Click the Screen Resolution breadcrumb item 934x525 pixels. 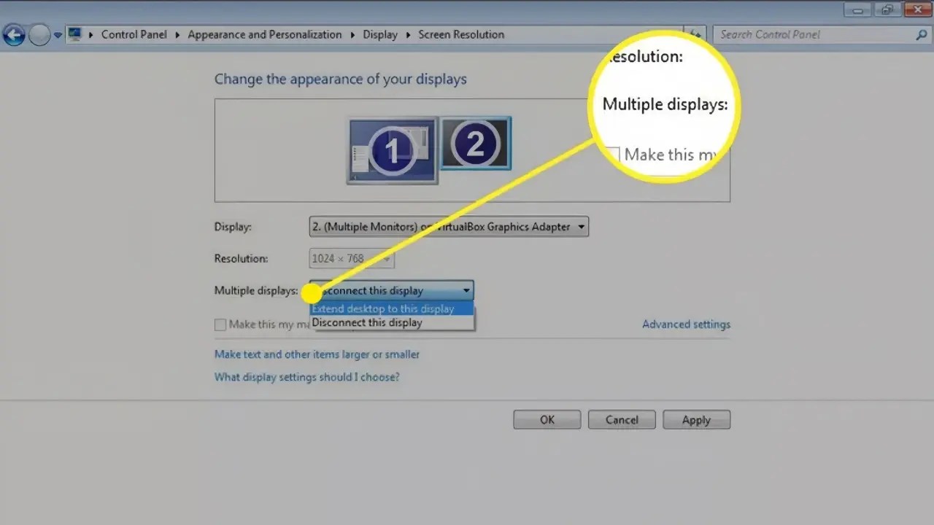click(461, 34)
